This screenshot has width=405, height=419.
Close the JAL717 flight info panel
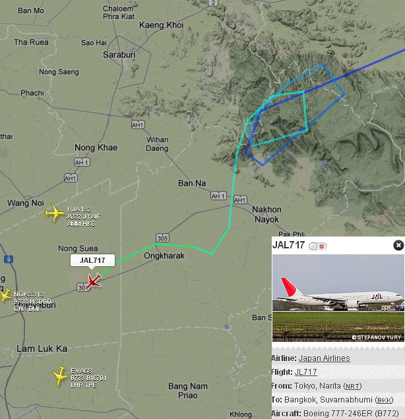pyautogui.click(x=398, y=245)
